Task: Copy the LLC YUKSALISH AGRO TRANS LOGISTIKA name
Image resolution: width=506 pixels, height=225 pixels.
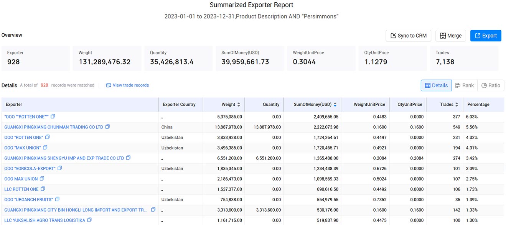Action: point(89,220)
